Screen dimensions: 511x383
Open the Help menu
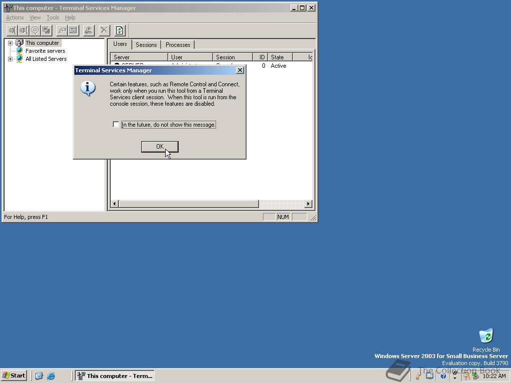(x=70, y=17)
